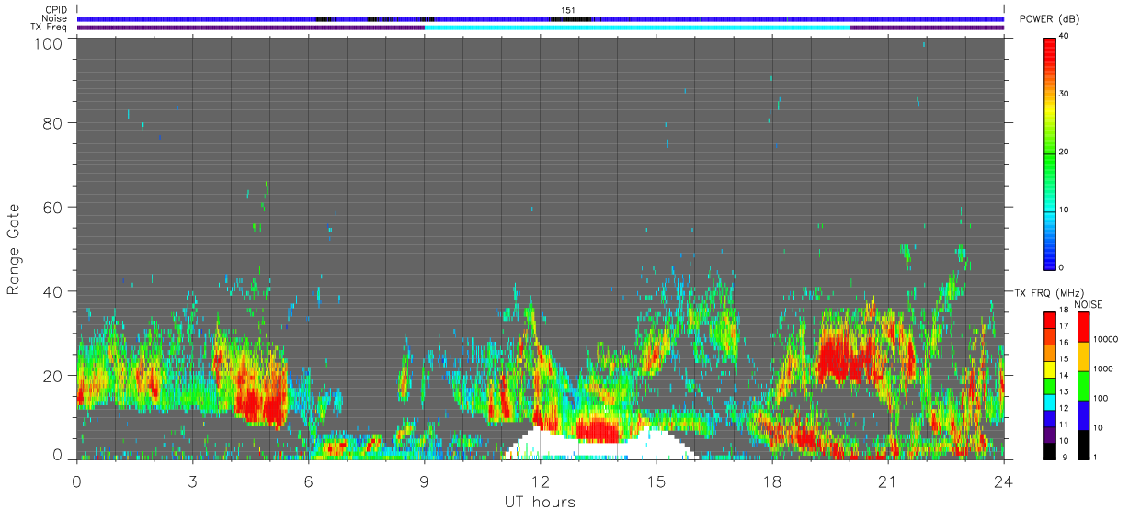The image size is (1129, 521).
Task: Click the x-axis tick label '18'
Action: click(771, 481)
